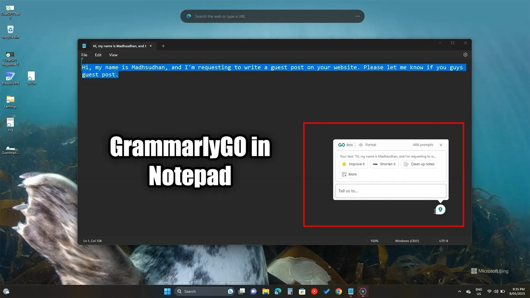Open a new Notepad tab with the plus icon
Image resolution: width=530 pixels, height=298 pixels.
tap(163, 46)
